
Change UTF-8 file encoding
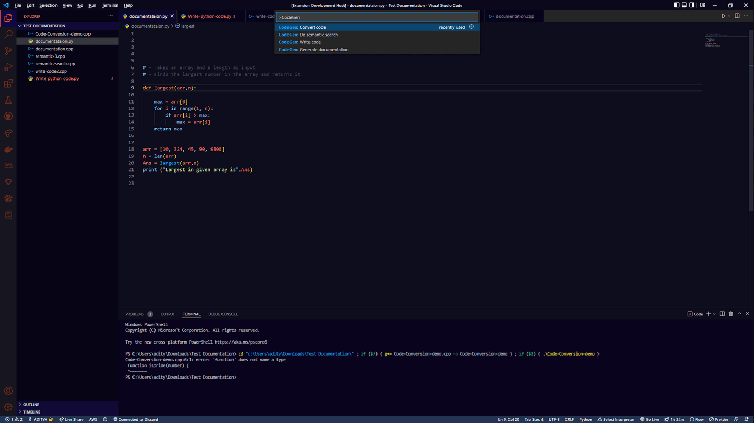pyautogui.click(x=554, y=419)
